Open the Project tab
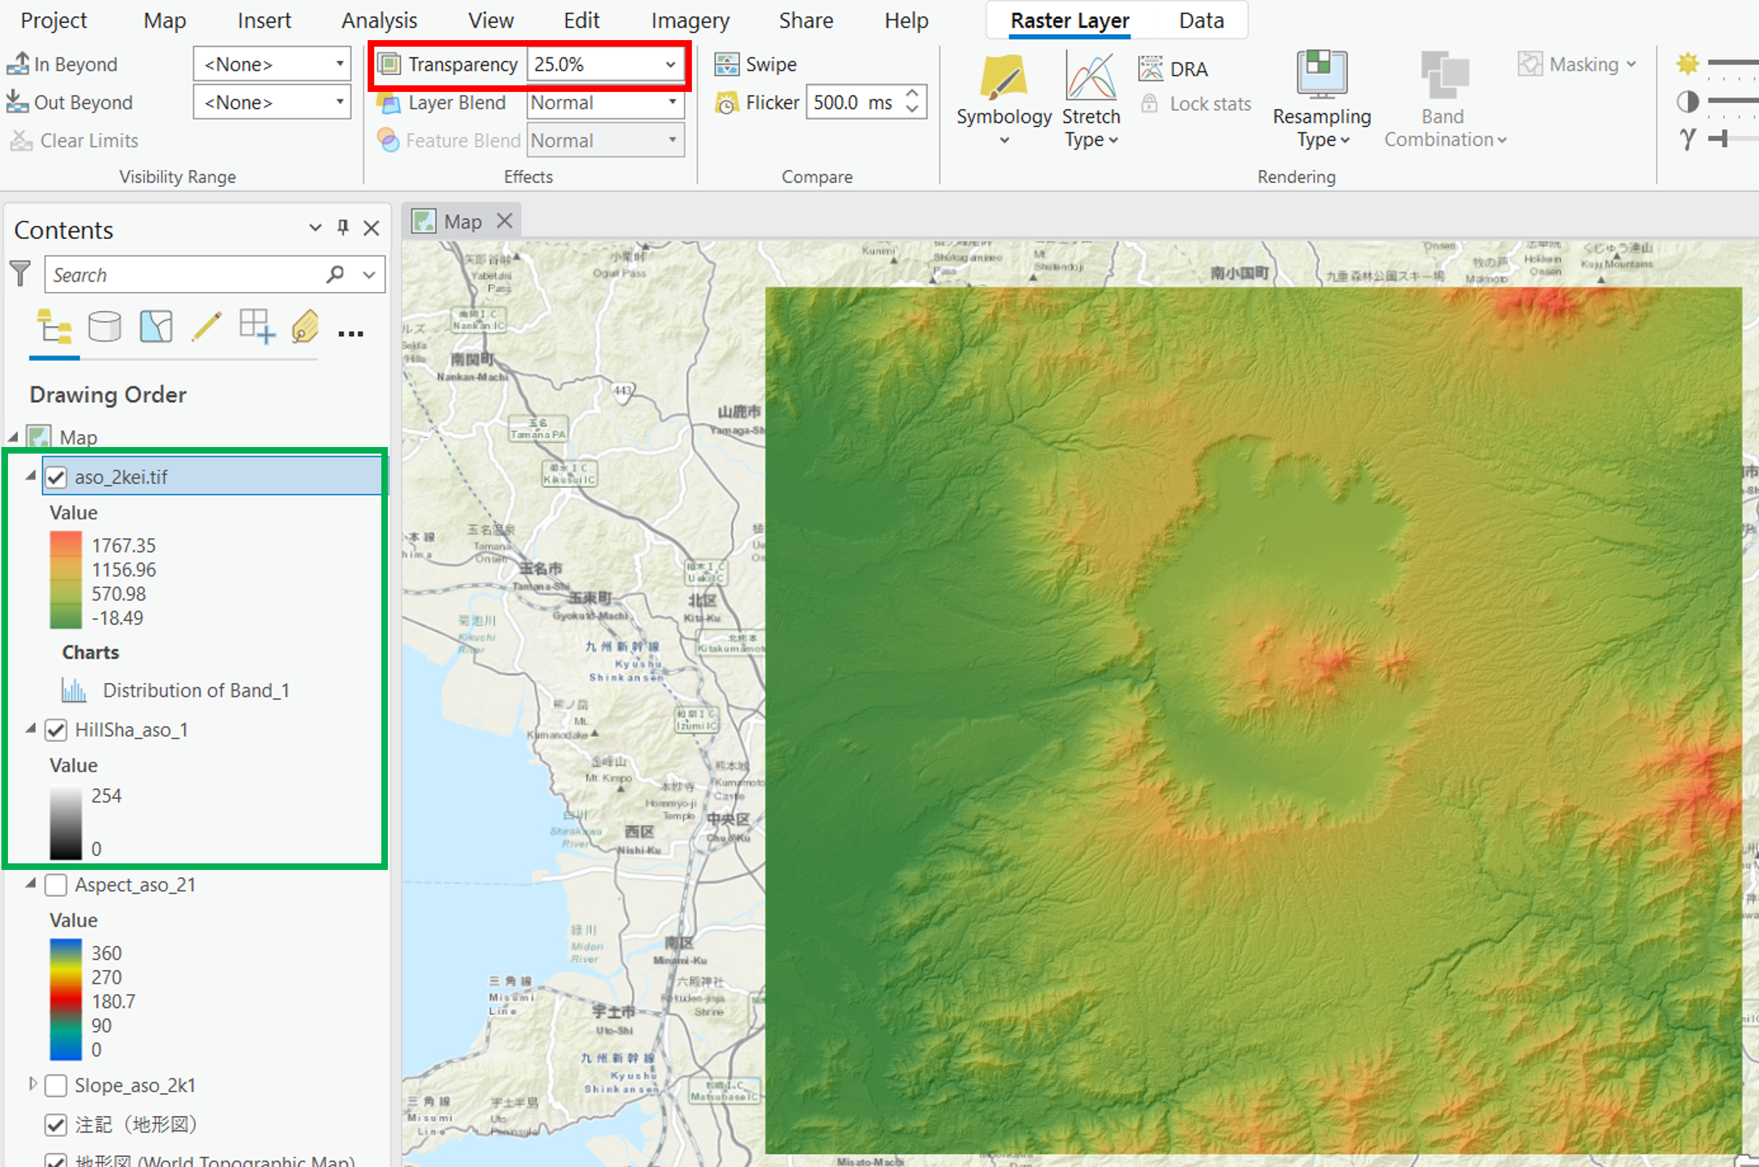 click(x=54, y=20)
